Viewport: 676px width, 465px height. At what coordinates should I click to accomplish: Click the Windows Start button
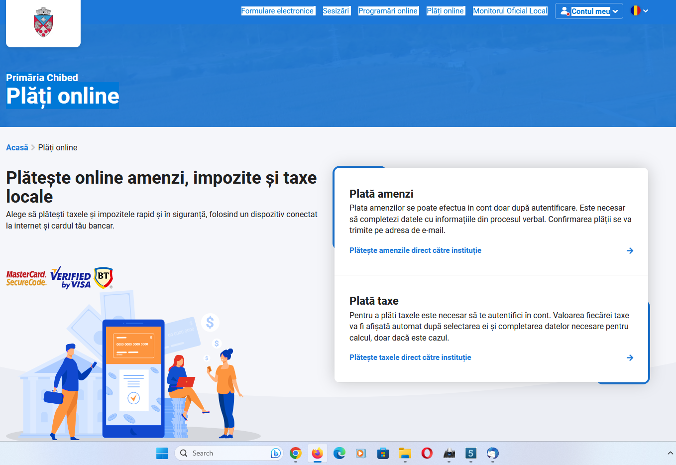(x=162, y=453)
